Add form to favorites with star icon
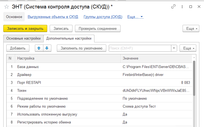 [6, 7]
